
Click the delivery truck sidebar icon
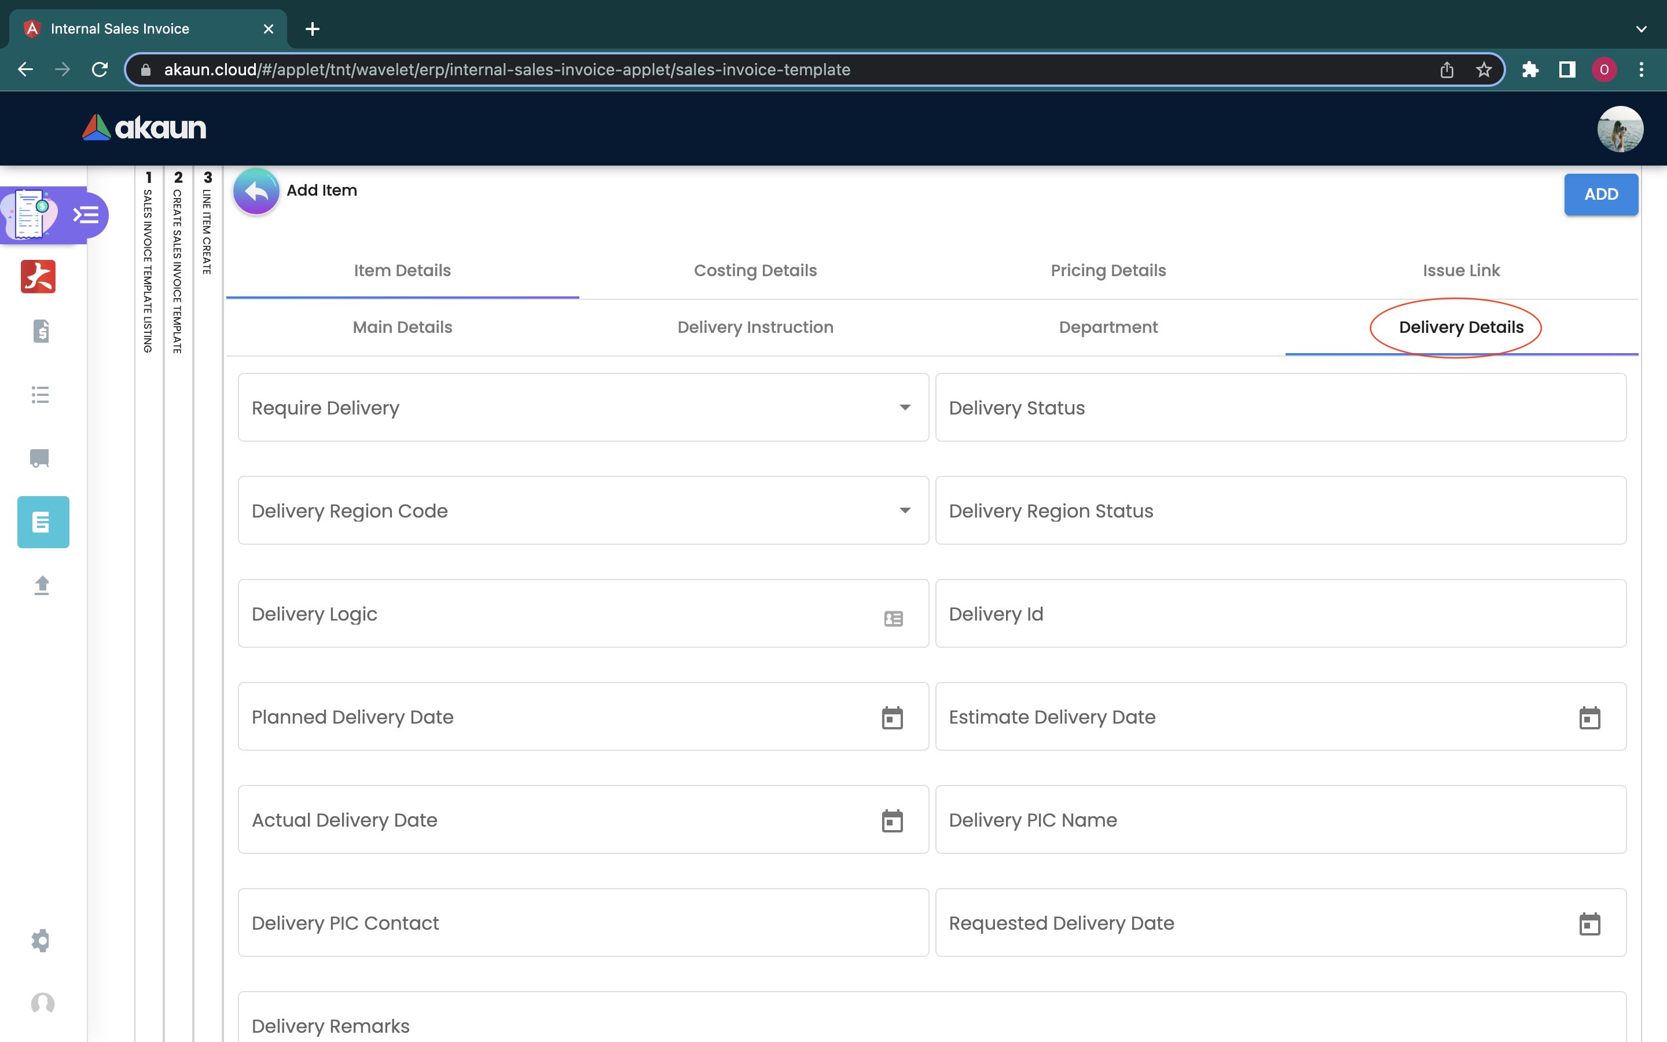[x=41, y=457]
